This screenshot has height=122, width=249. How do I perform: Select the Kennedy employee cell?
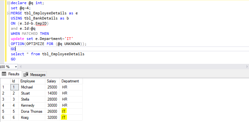(32, 105)
